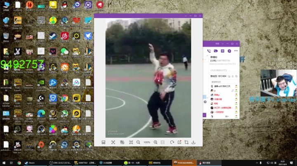Open the WPS Office desktop shortcut
The image size is (297, 166).
76,22
